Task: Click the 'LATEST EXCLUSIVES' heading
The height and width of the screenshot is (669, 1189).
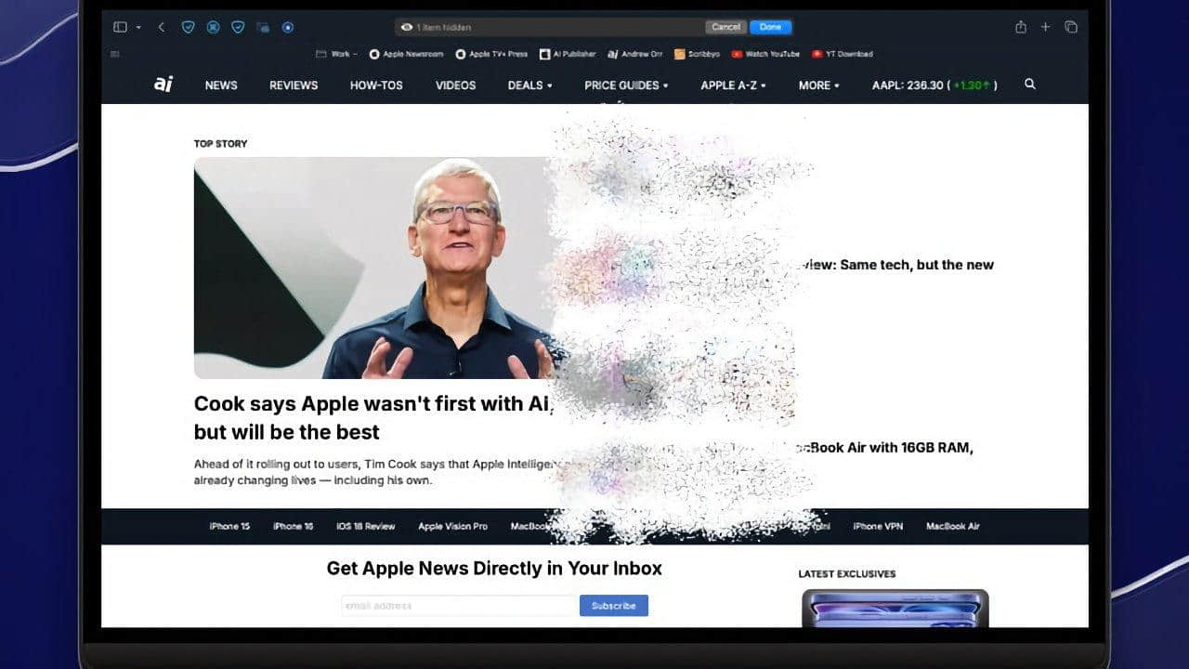Action: point(847,574)
